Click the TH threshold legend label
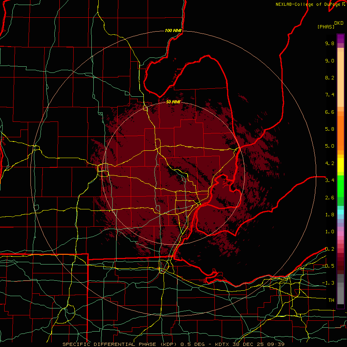Image resolution: width=347 pixels, height=347 pixels. pyautogui.click(x=331, y=300)
